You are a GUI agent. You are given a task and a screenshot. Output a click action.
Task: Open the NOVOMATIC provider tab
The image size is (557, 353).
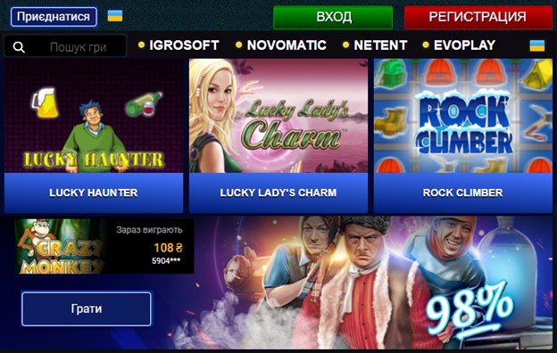click(x=287, y=45)
